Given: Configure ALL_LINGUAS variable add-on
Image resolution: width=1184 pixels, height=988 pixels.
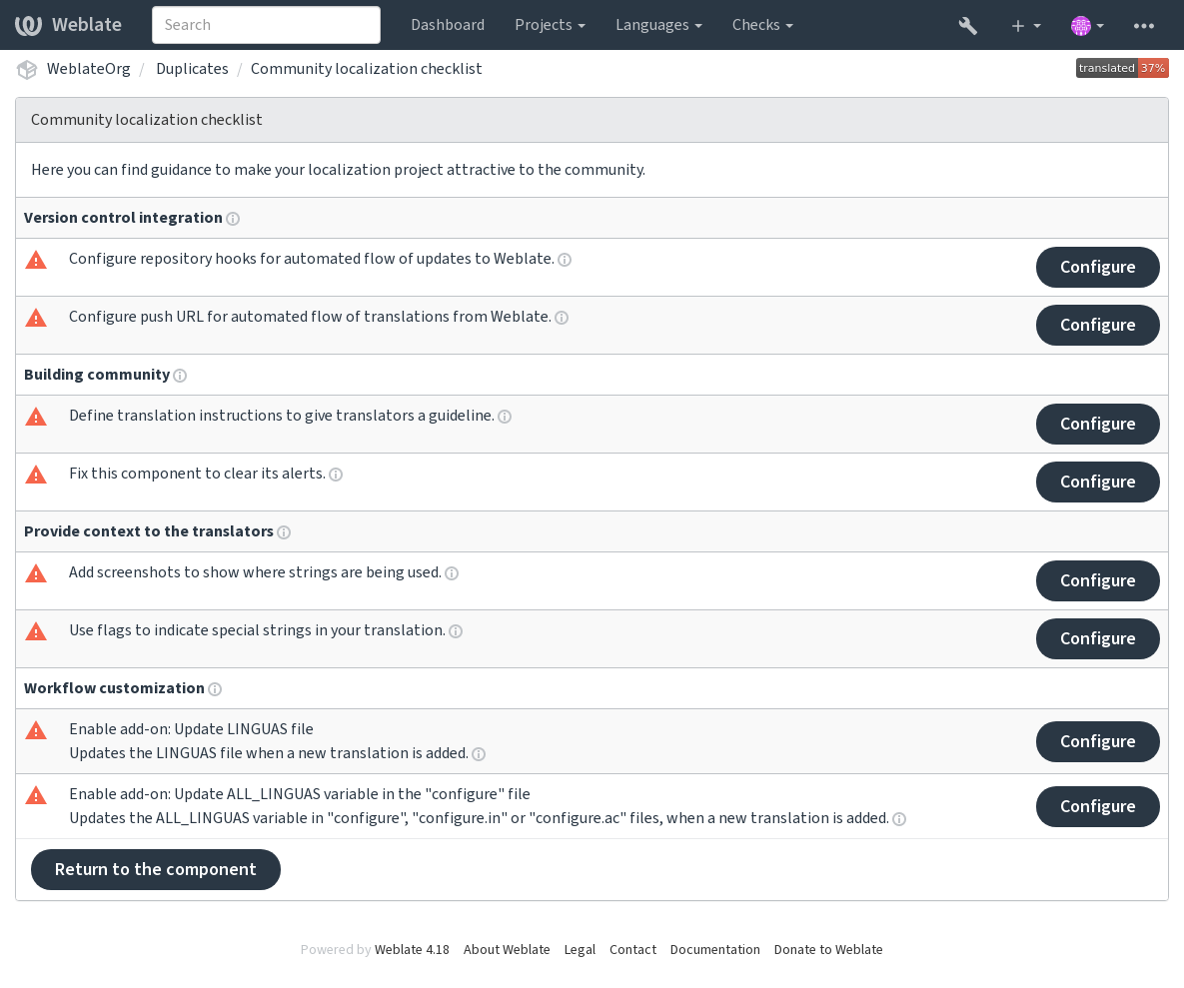Looking at the screenshot, I should [1097, 807].
